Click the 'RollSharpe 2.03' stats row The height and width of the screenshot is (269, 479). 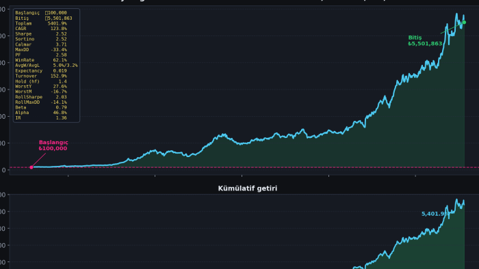click(41, 97)
